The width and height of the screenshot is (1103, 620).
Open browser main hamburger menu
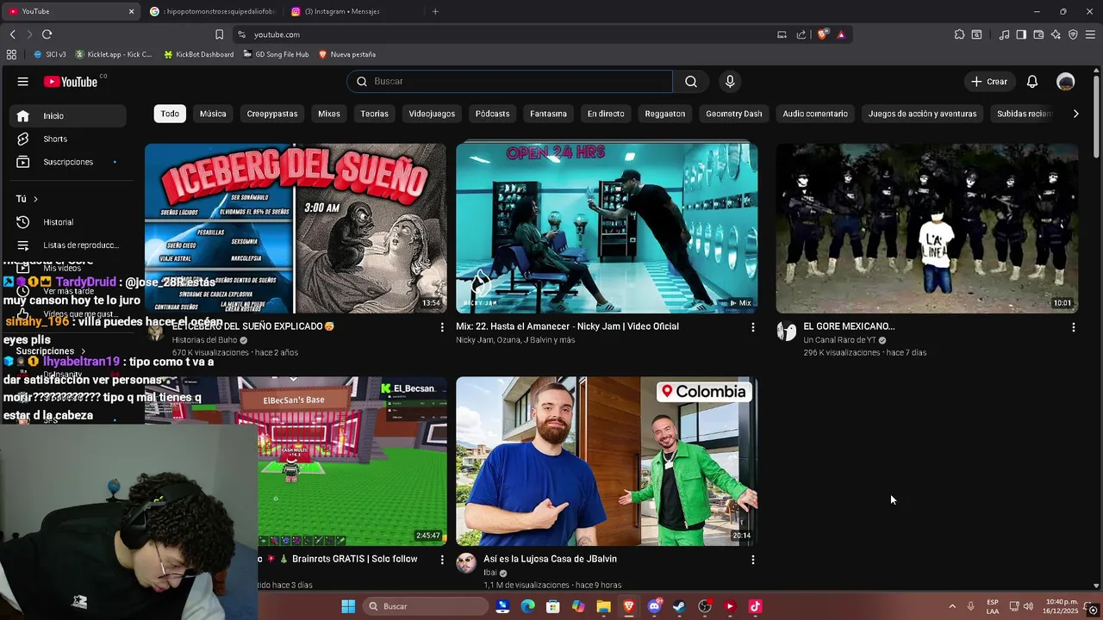1090,34
